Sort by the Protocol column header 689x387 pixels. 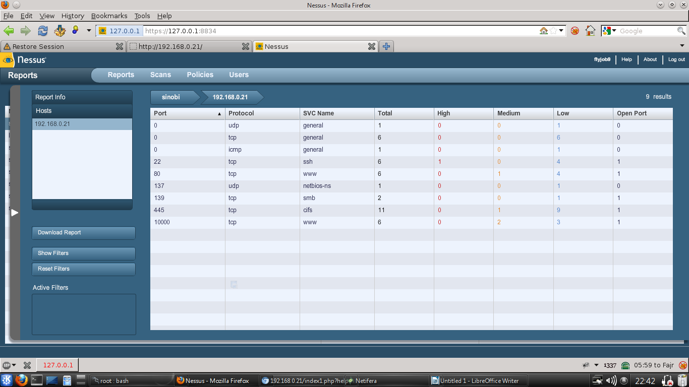pyautogui.click(x=262, y=113)
